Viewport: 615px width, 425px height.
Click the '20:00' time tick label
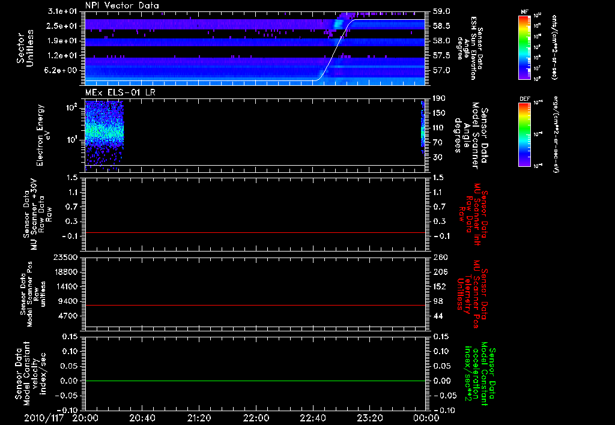[x=85, y=418]
